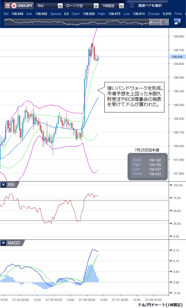
Task: Close the MACD indicator panel
Action: (x=3, y=243)
